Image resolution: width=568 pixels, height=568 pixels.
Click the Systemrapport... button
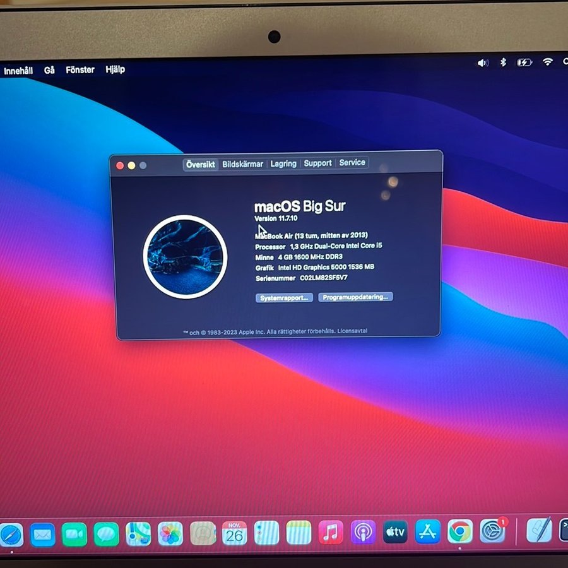284,297
